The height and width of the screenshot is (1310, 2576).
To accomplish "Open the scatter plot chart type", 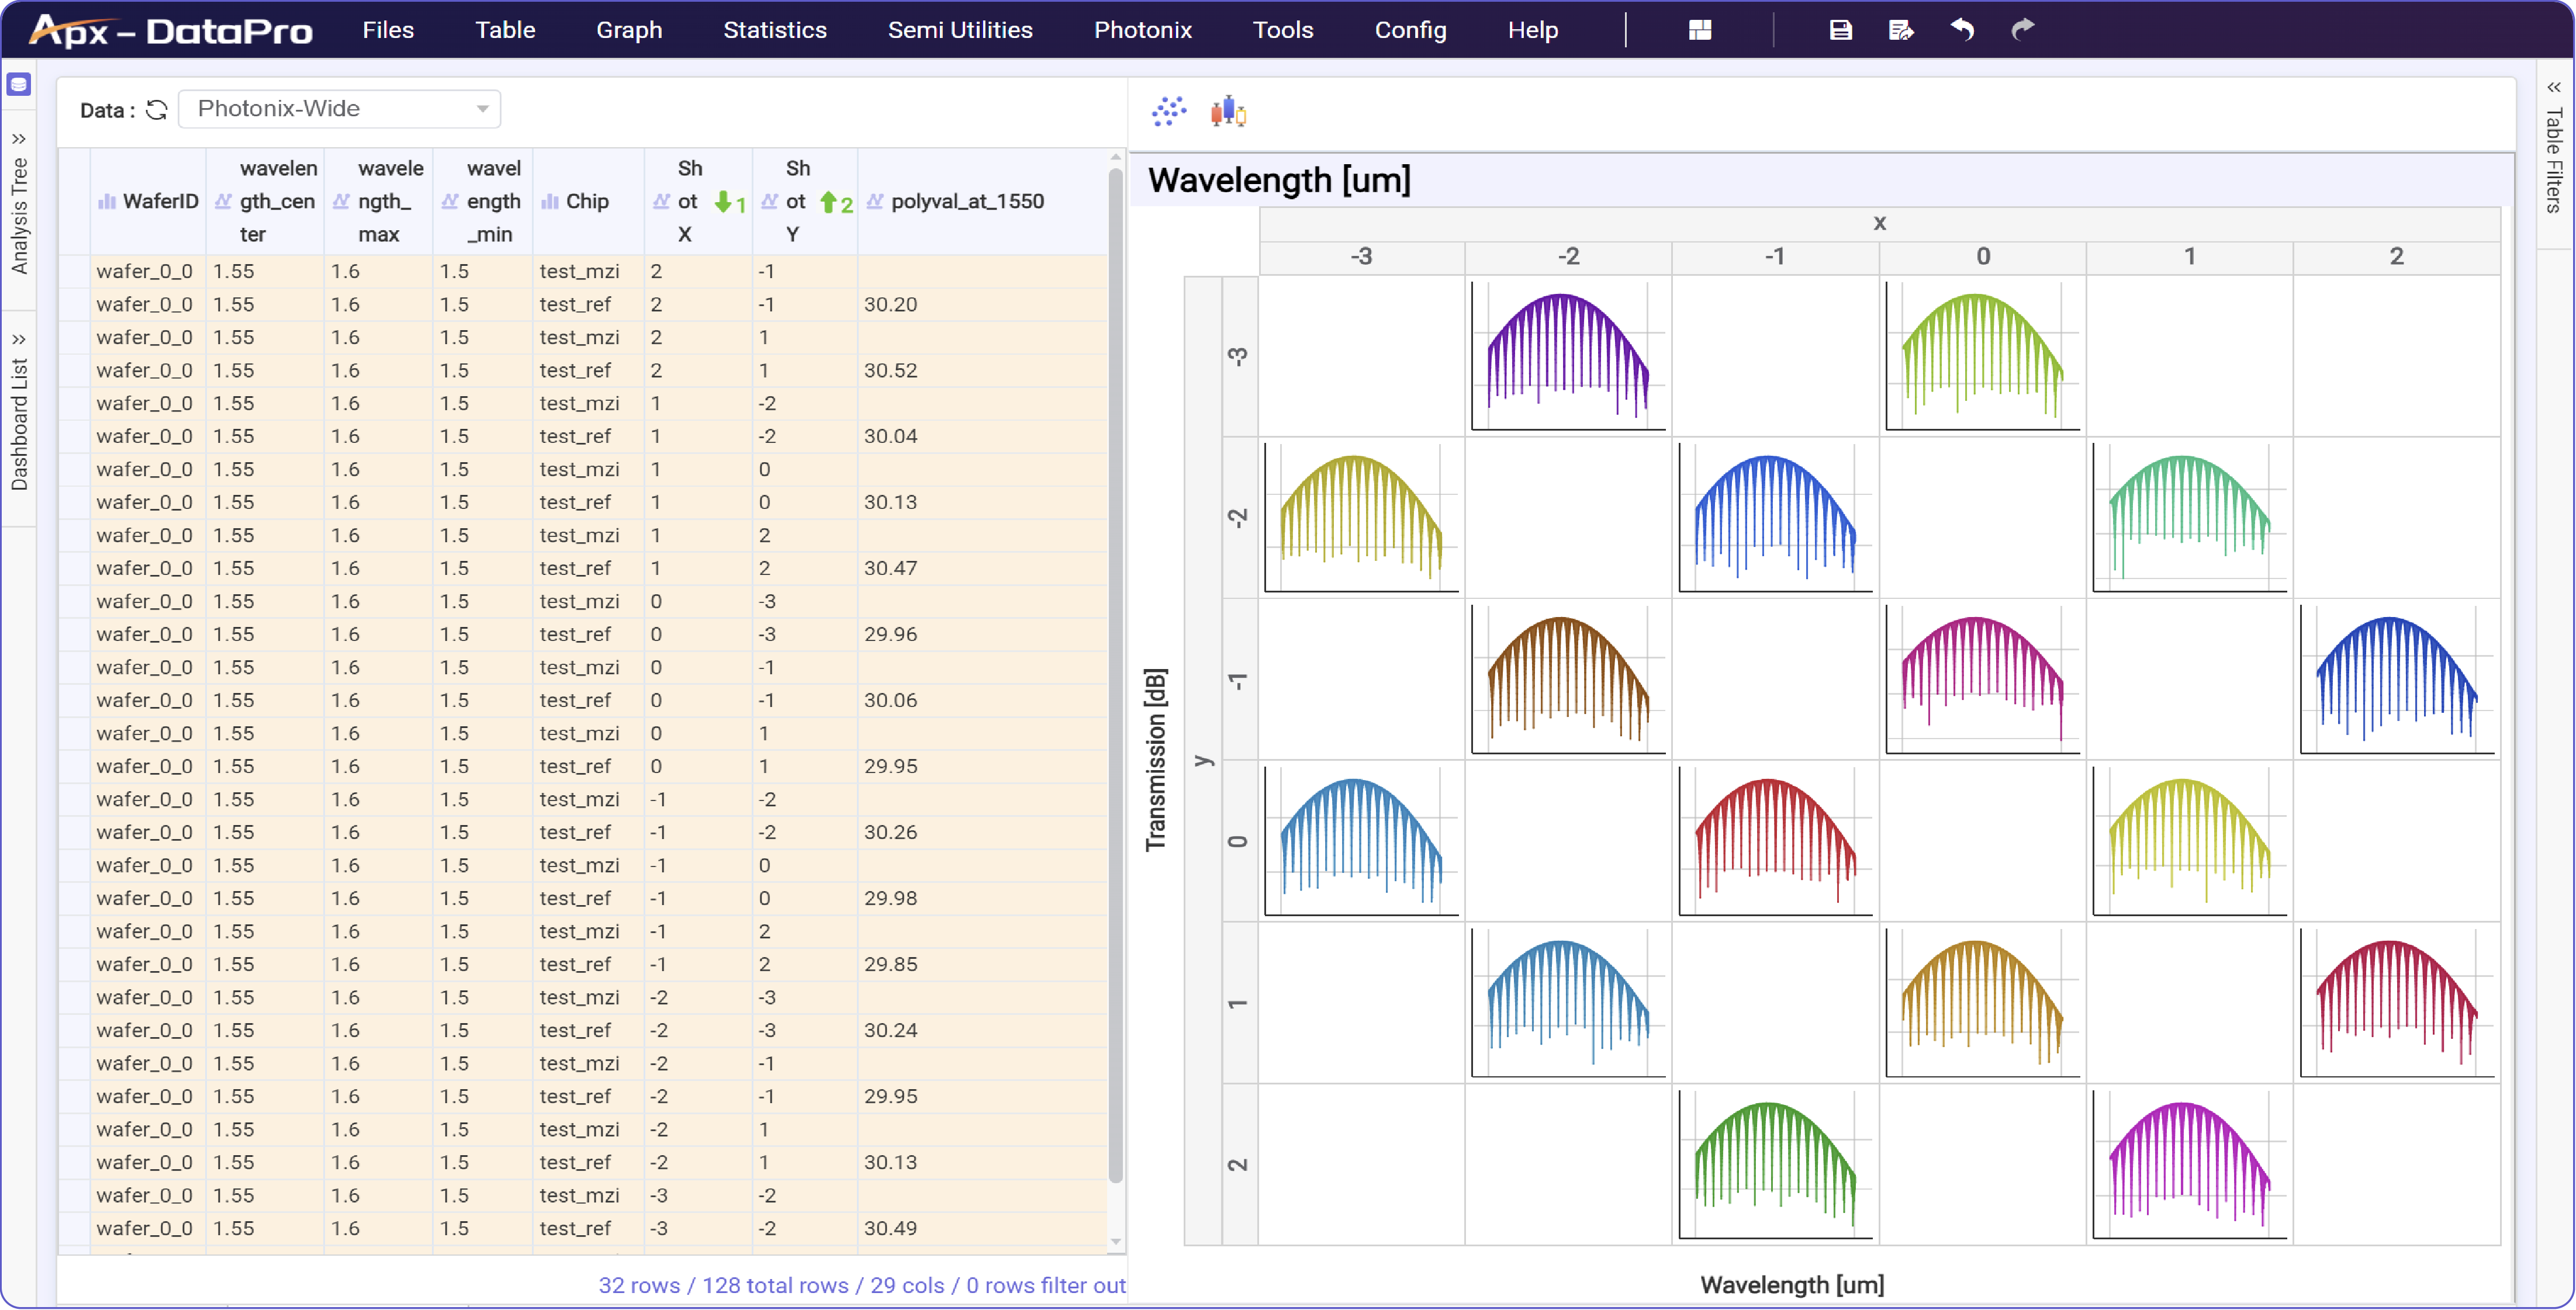I will tap(1168, 111).
